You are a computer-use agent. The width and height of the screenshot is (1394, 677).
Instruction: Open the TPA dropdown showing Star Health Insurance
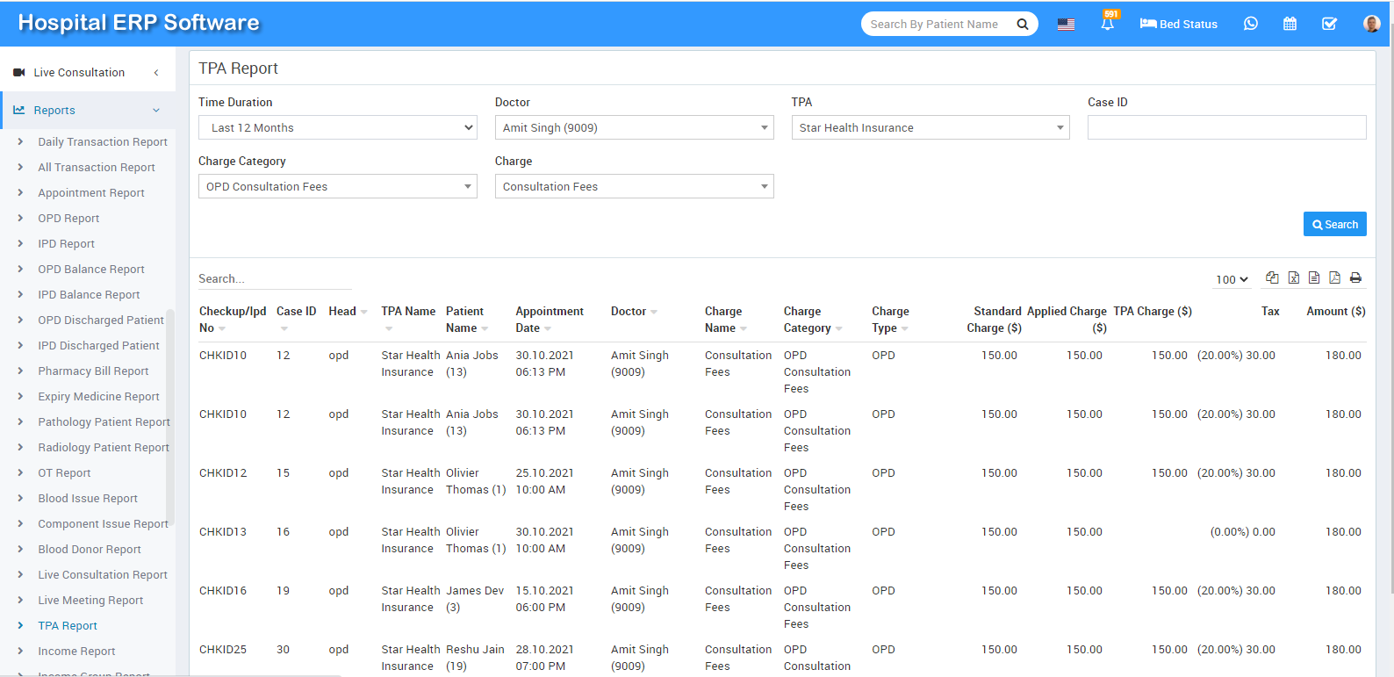pos(930,127)
